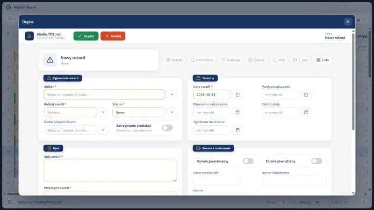The height and width of the screenshot is (210, 374).
Task: Cancel the record with Anuluj
Action: pyautogui.click(x=113, y=36)
